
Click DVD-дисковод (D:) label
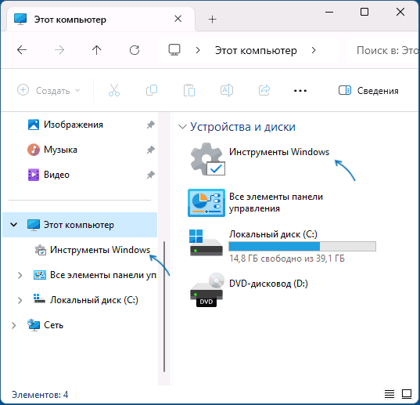click(268, 284)
